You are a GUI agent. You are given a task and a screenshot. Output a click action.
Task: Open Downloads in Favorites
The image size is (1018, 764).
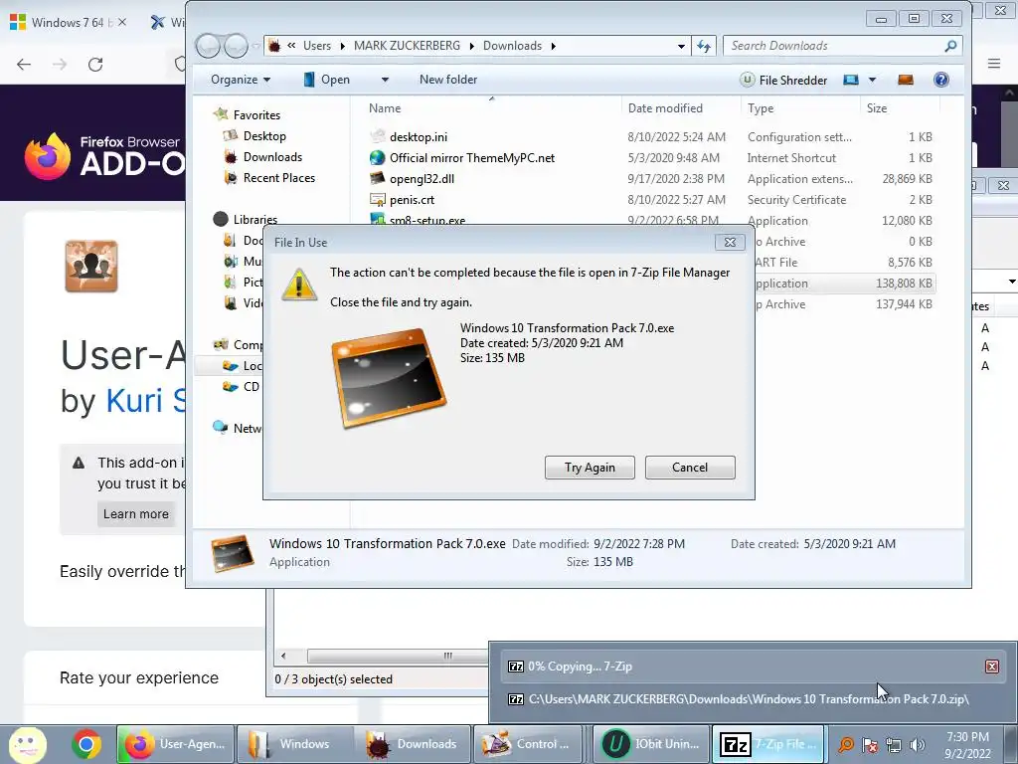(x=272, y=156)
